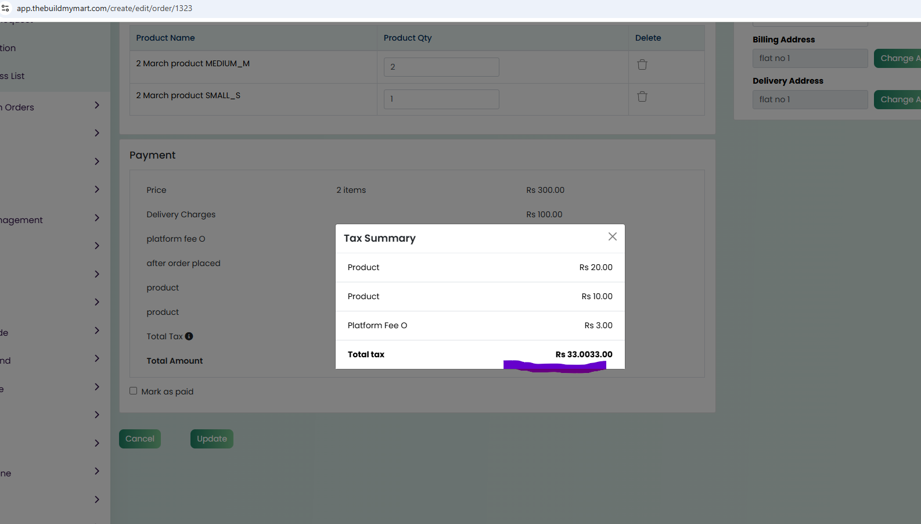Expand the sidebar item ending in 'nd'
The width and height of the screenshot is (921, 524).
[x=97, y=358]
